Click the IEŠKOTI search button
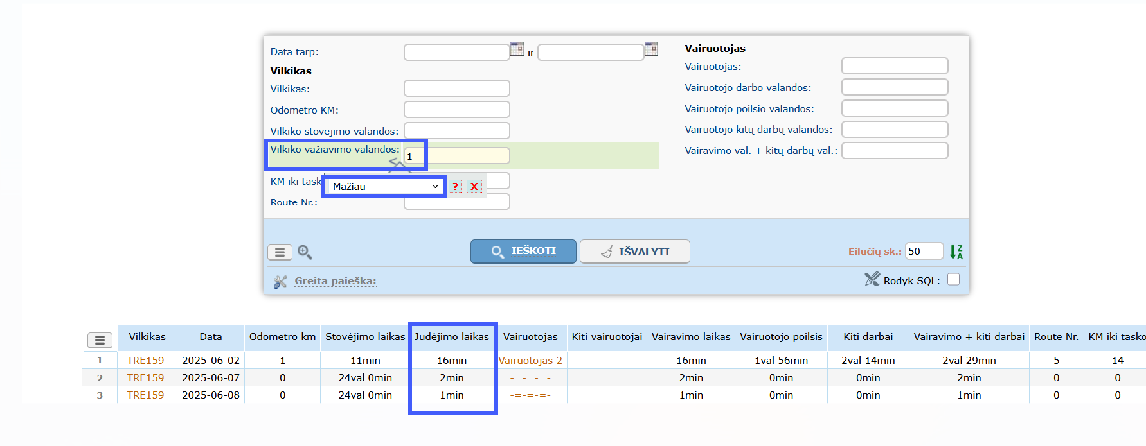Viewport: 1146px width, 446px height. [523, 251]
